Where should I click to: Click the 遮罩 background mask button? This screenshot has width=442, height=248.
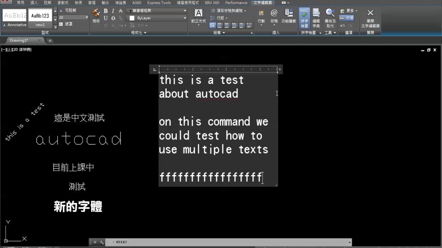click(x=66, y=24)
